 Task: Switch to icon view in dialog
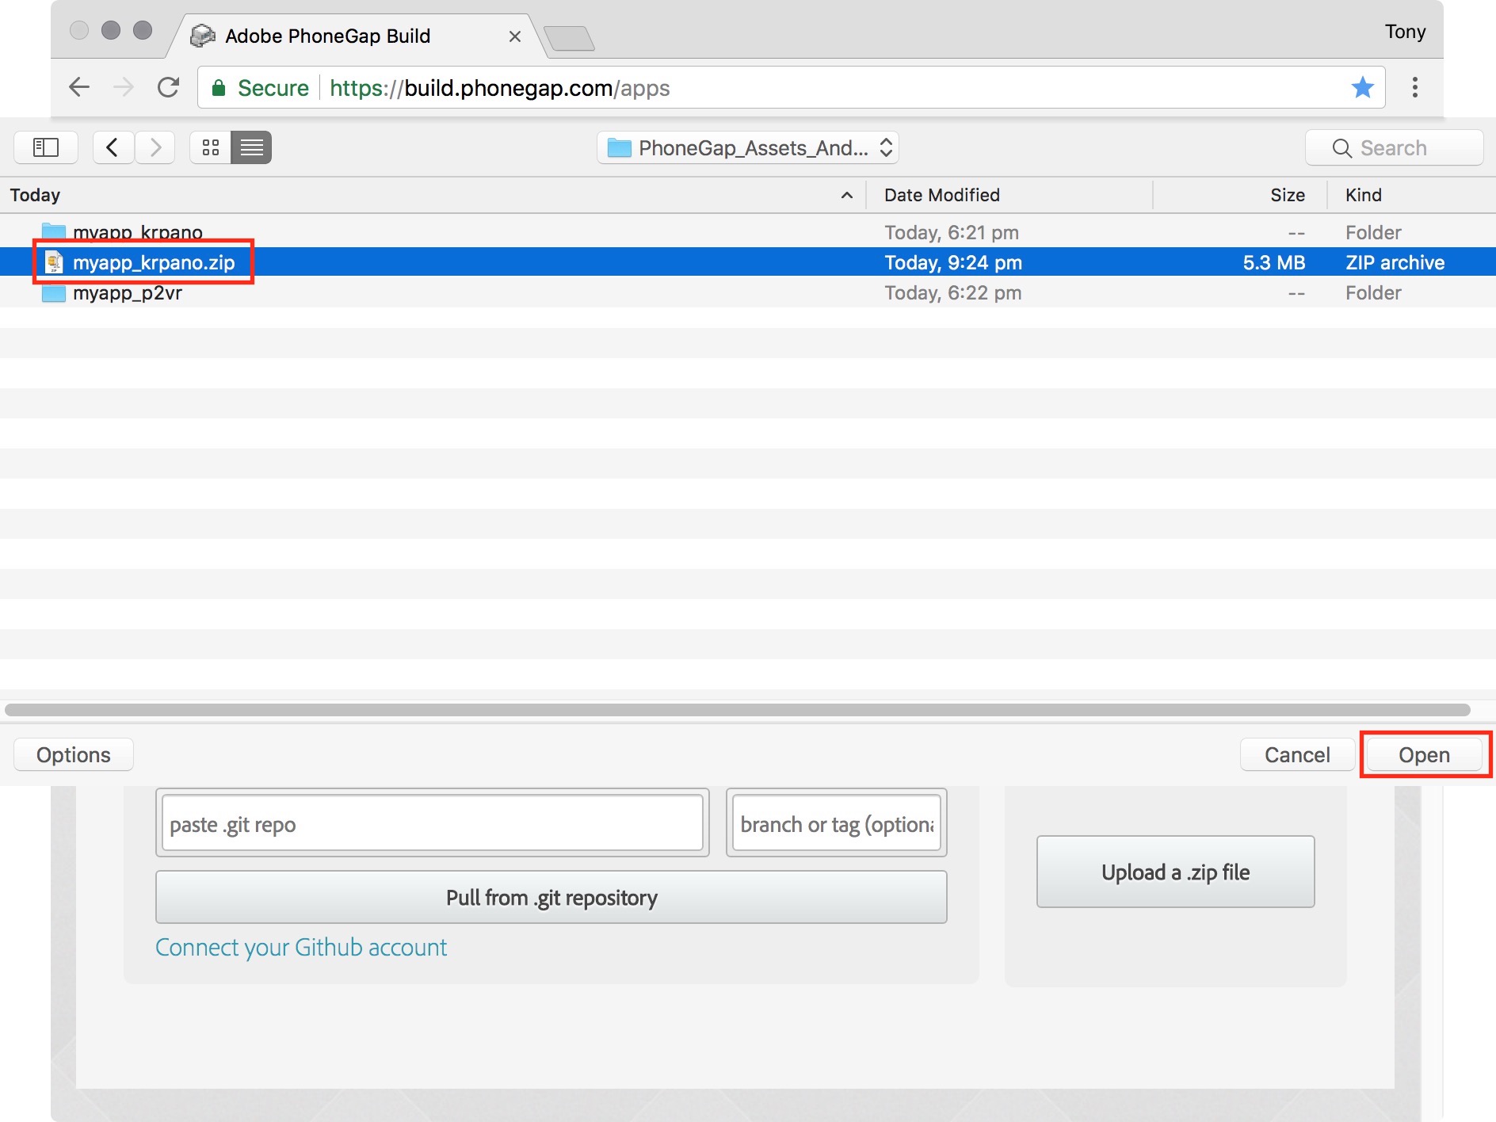pos(211,147)
